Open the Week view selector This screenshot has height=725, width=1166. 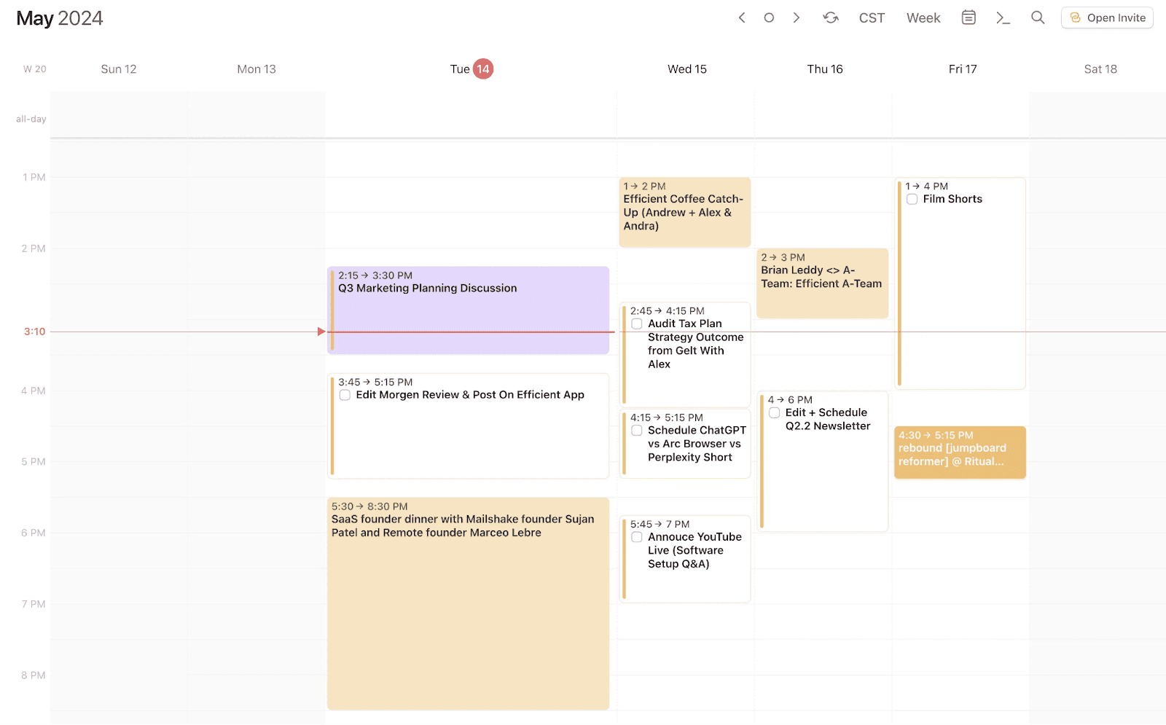[923, 17]
